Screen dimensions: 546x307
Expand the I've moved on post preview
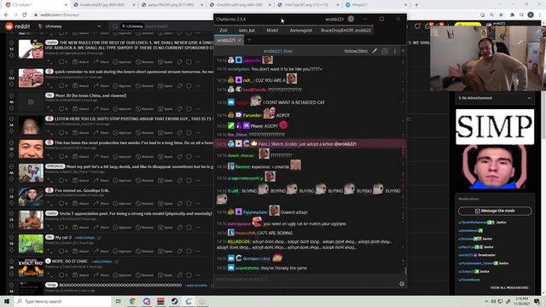click(50, 204)
